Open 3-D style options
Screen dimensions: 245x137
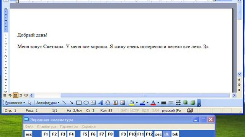[x=193, y=103]
